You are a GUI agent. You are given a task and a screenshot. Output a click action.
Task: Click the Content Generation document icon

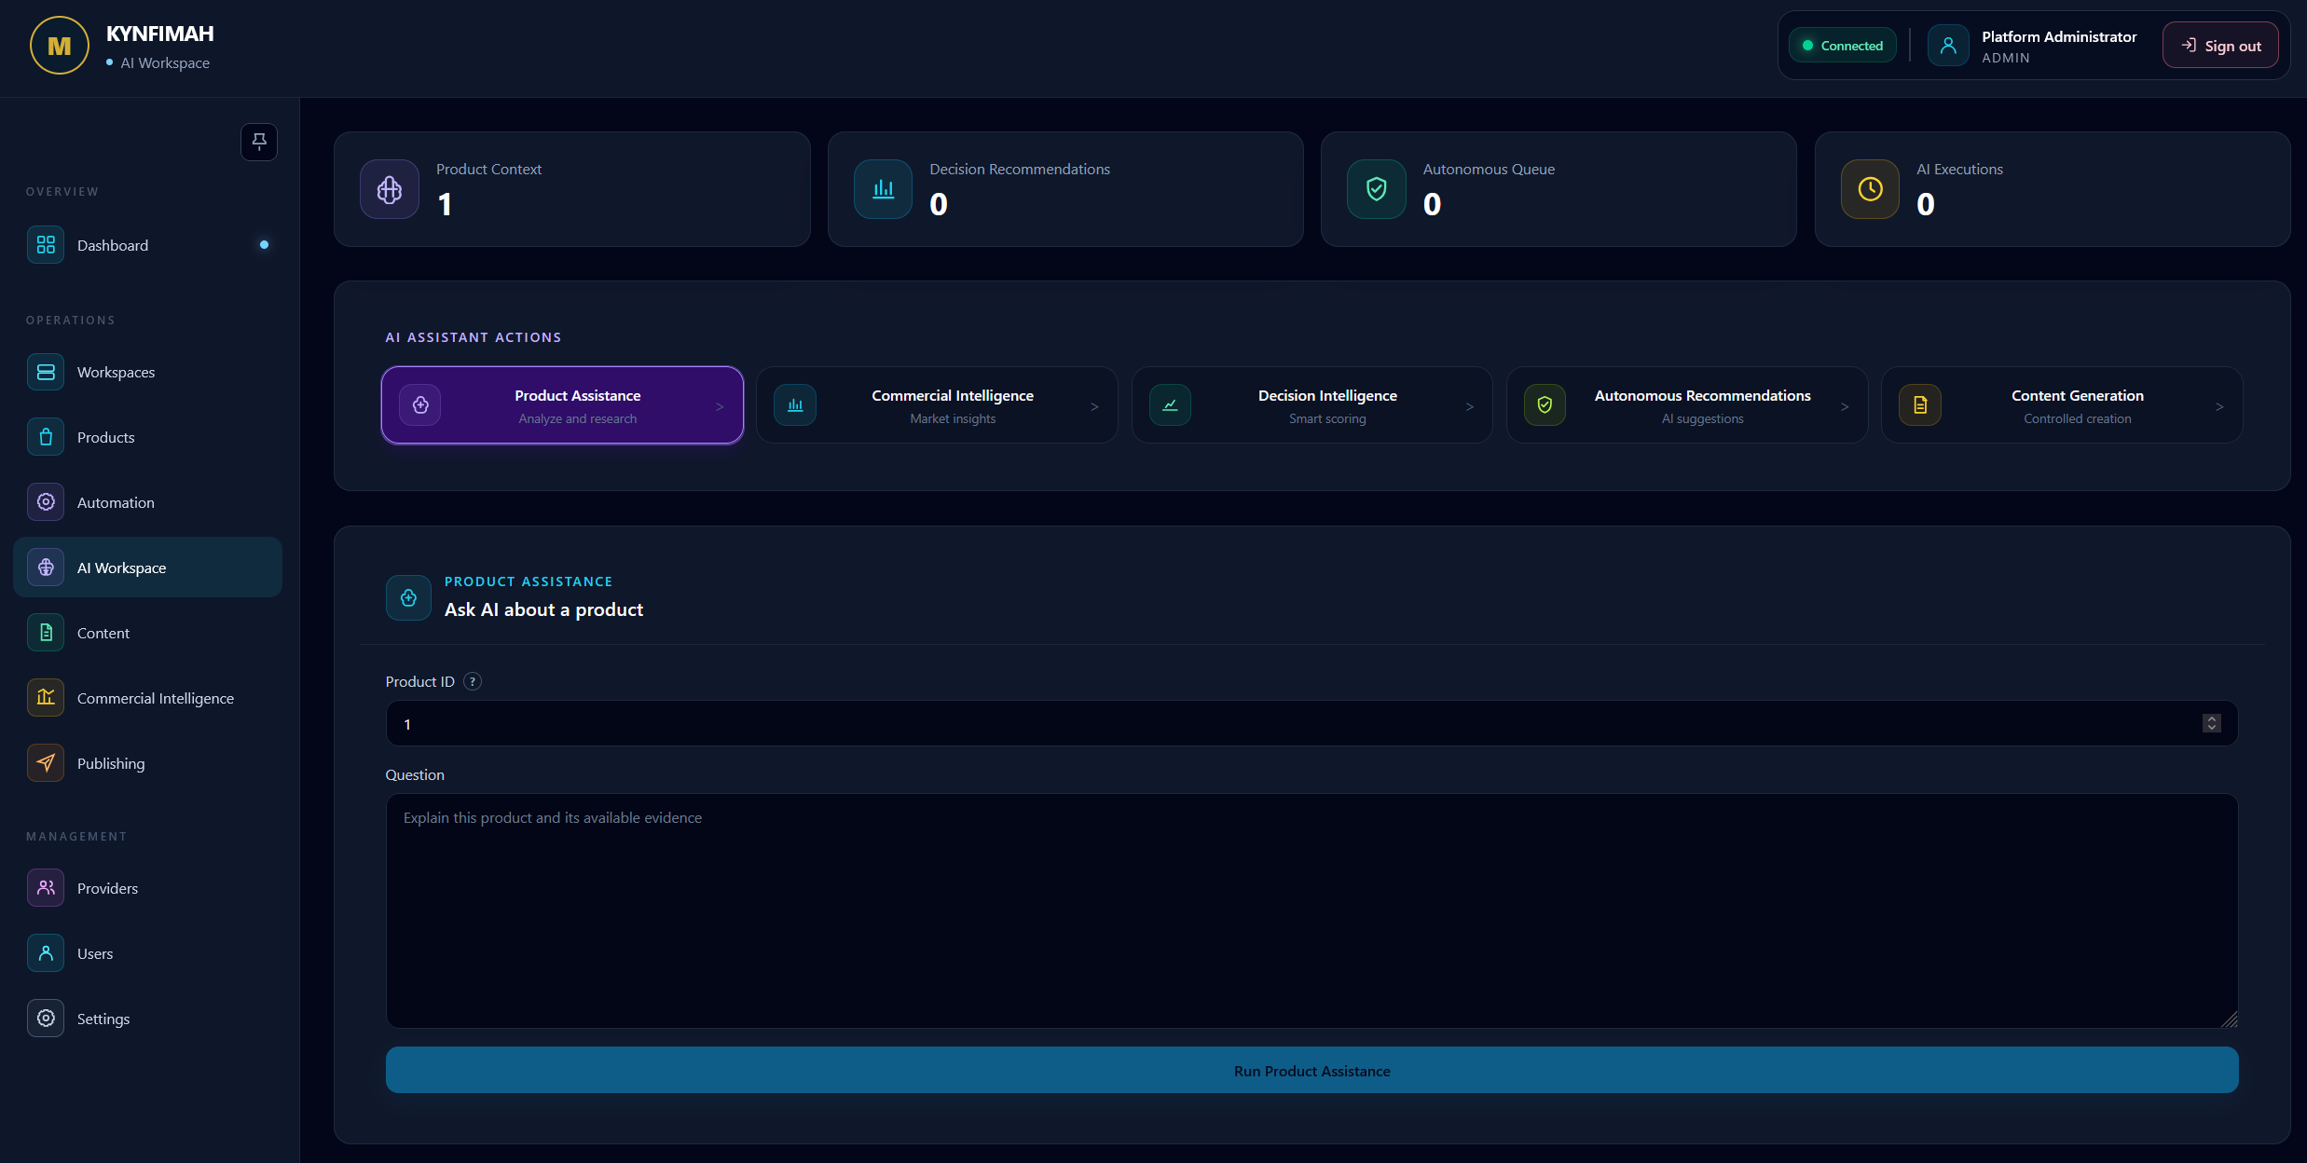[x=1920, y=405]
